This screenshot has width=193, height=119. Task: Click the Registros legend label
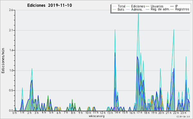[x=182, y=9]
